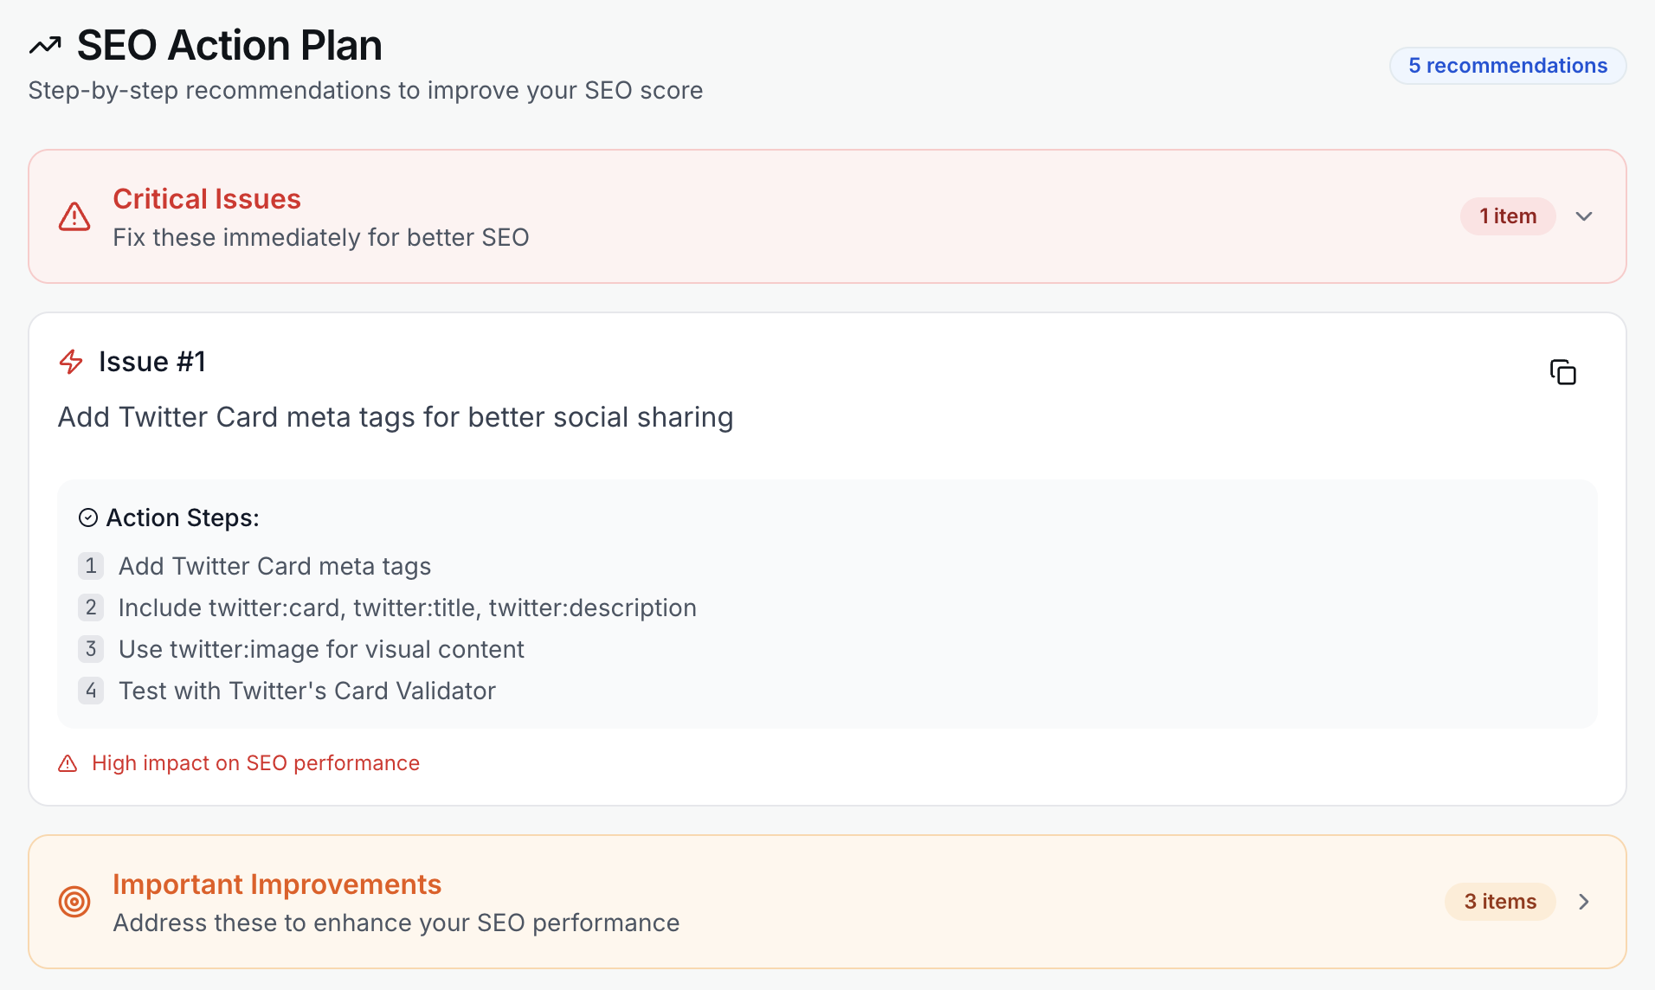Click the Critical Issues warning triangle icon

[74, 216]
